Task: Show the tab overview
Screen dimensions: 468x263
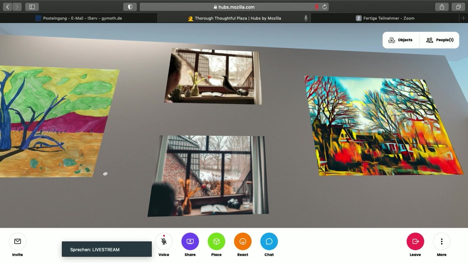Action: click(458, 7)
